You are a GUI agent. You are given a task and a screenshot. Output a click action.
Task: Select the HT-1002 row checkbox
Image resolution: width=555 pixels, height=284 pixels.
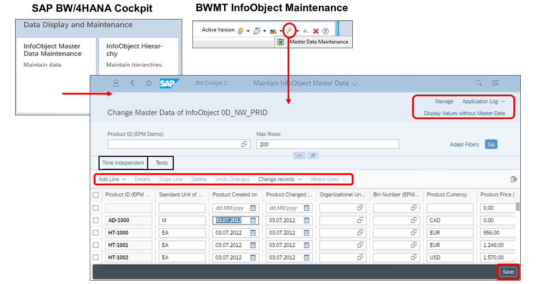click(96, 258)
